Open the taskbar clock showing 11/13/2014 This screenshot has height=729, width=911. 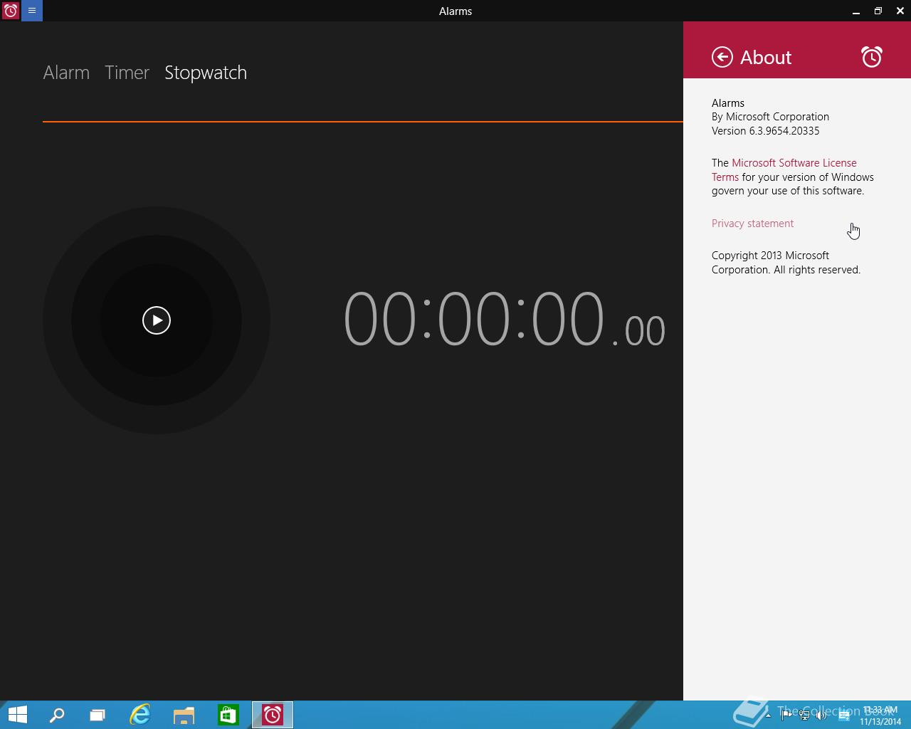click(880, 715)
